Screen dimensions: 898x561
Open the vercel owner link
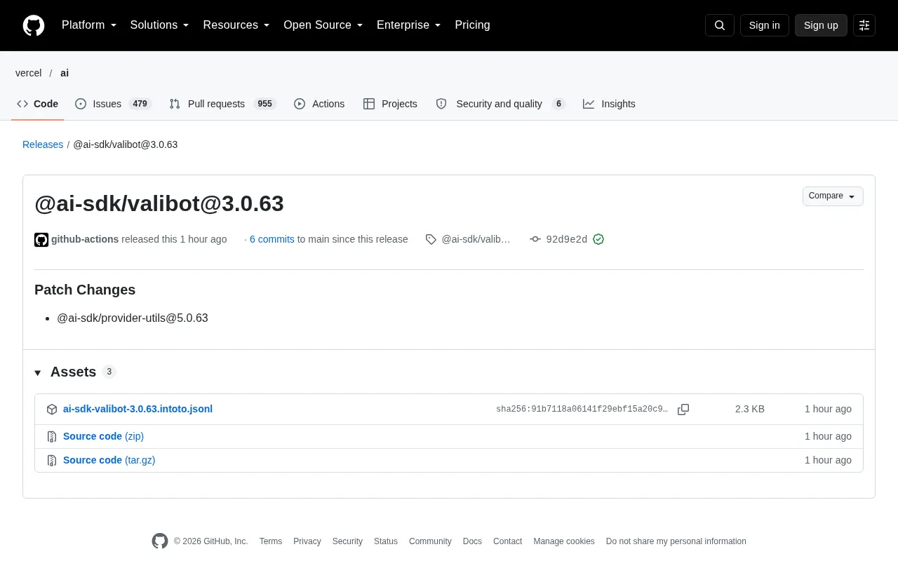click(x=29, y=73)
